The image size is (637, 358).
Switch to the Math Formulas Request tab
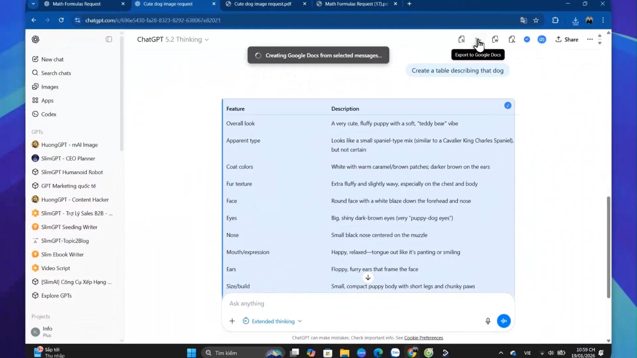pos(76,4)
